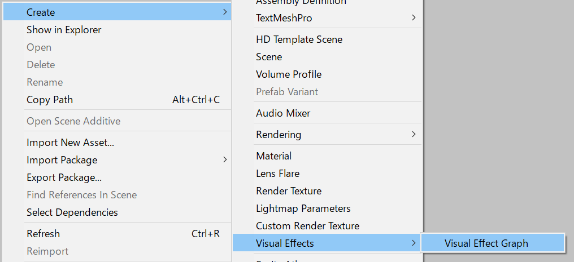Image resolution: width=574 pixels, height=262 pixels.
Task: Create a new Scene asset
Action: point(269,57)
